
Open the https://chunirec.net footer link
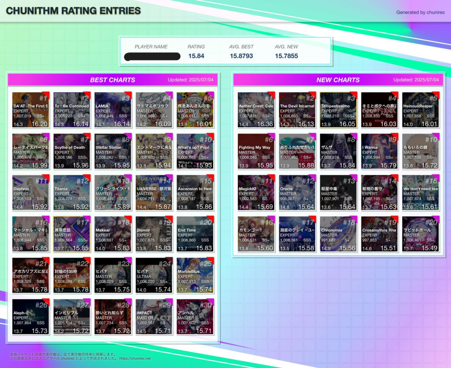point(135,358)
